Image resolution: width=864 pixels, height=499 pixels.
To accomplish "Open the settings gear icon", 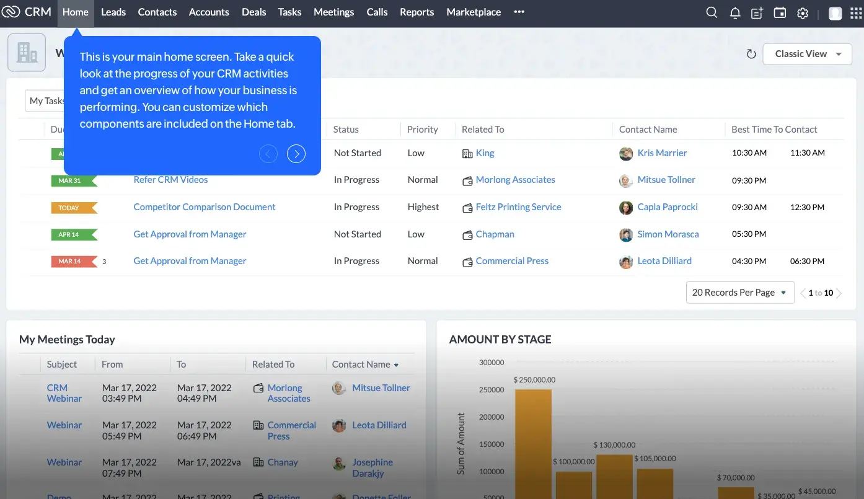I will tap(803, 12).
